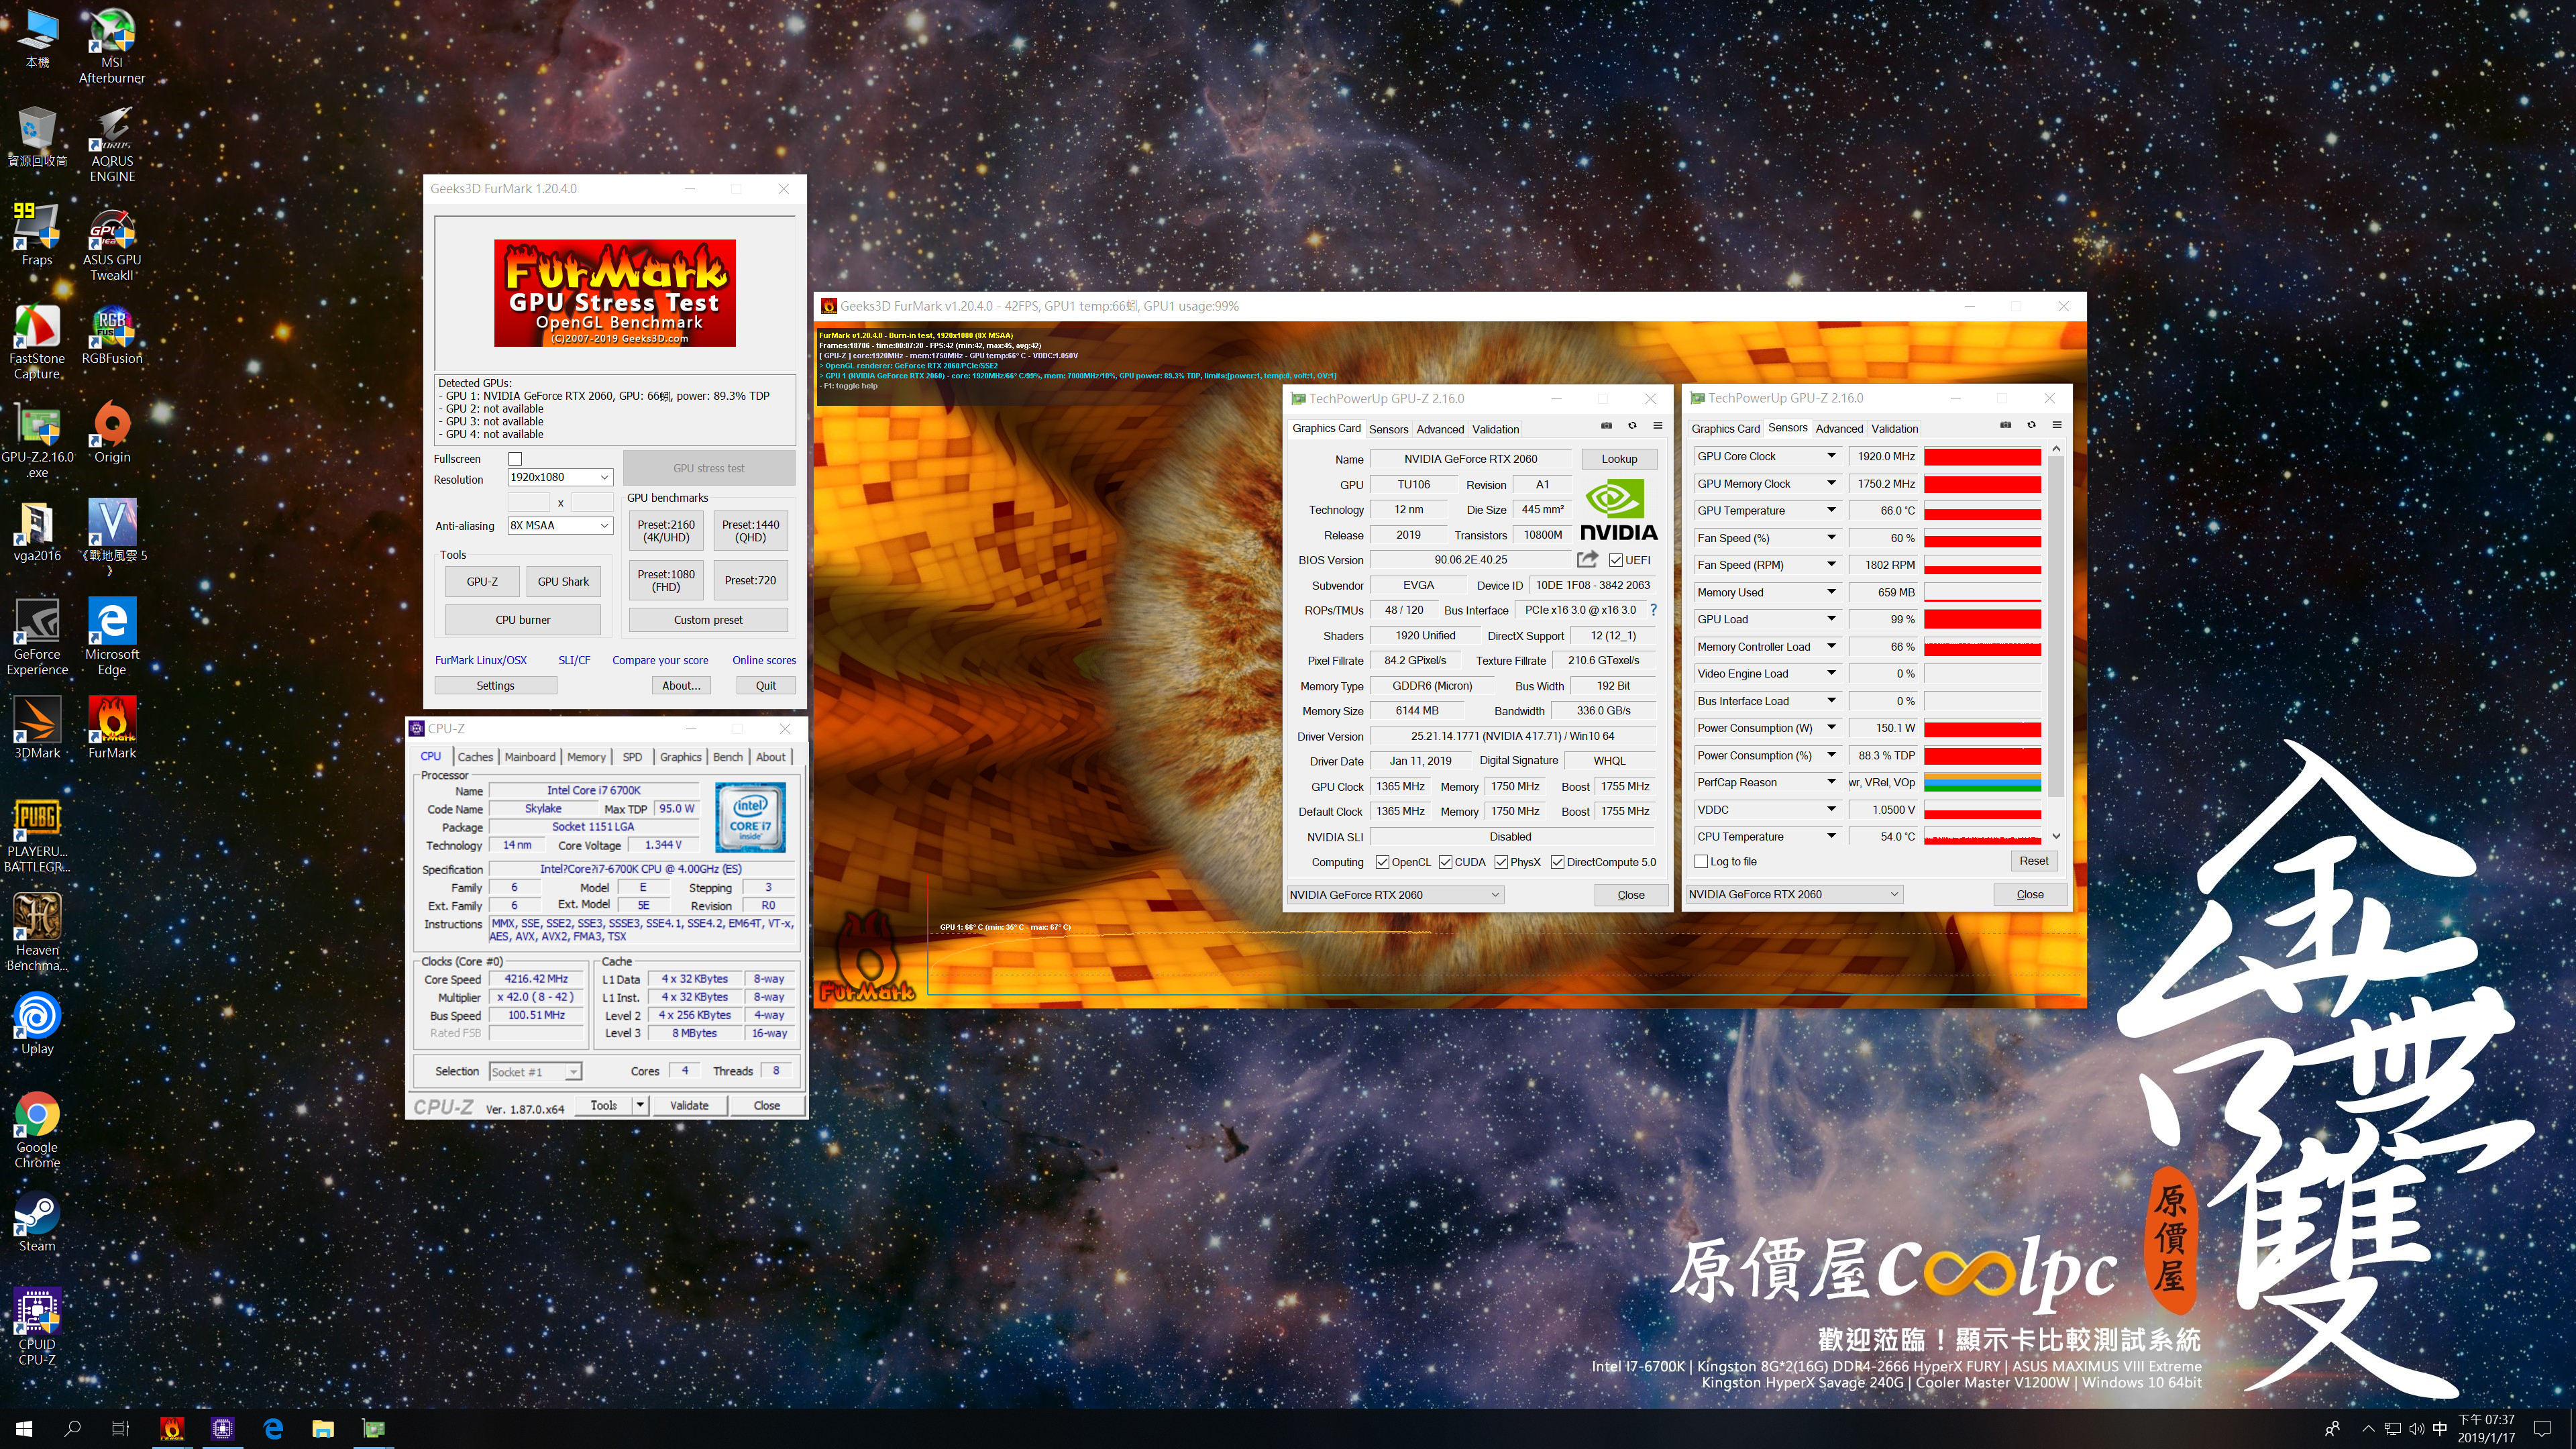Open CPU-Z Tools dropdown arrow
This screenshot has width=2576, height=1449.
(x=640, y=1105)
